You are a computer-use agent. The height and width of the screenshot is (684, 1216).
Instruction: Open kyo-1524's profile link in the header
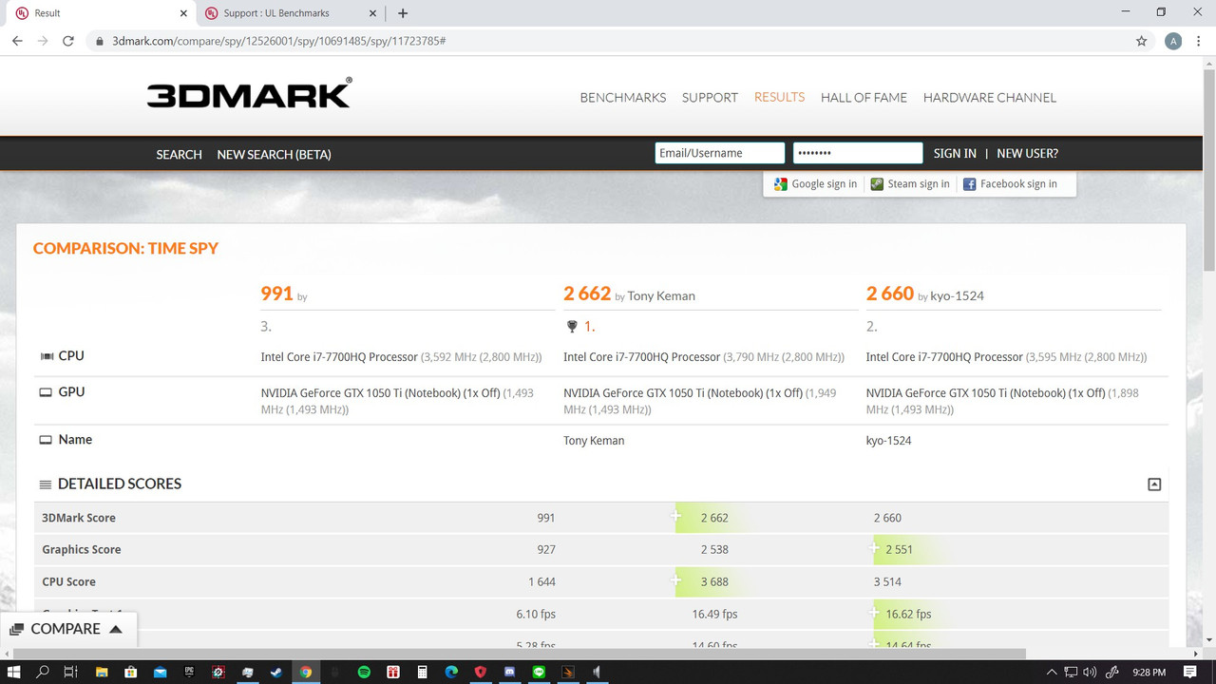[x=957, y=296]
